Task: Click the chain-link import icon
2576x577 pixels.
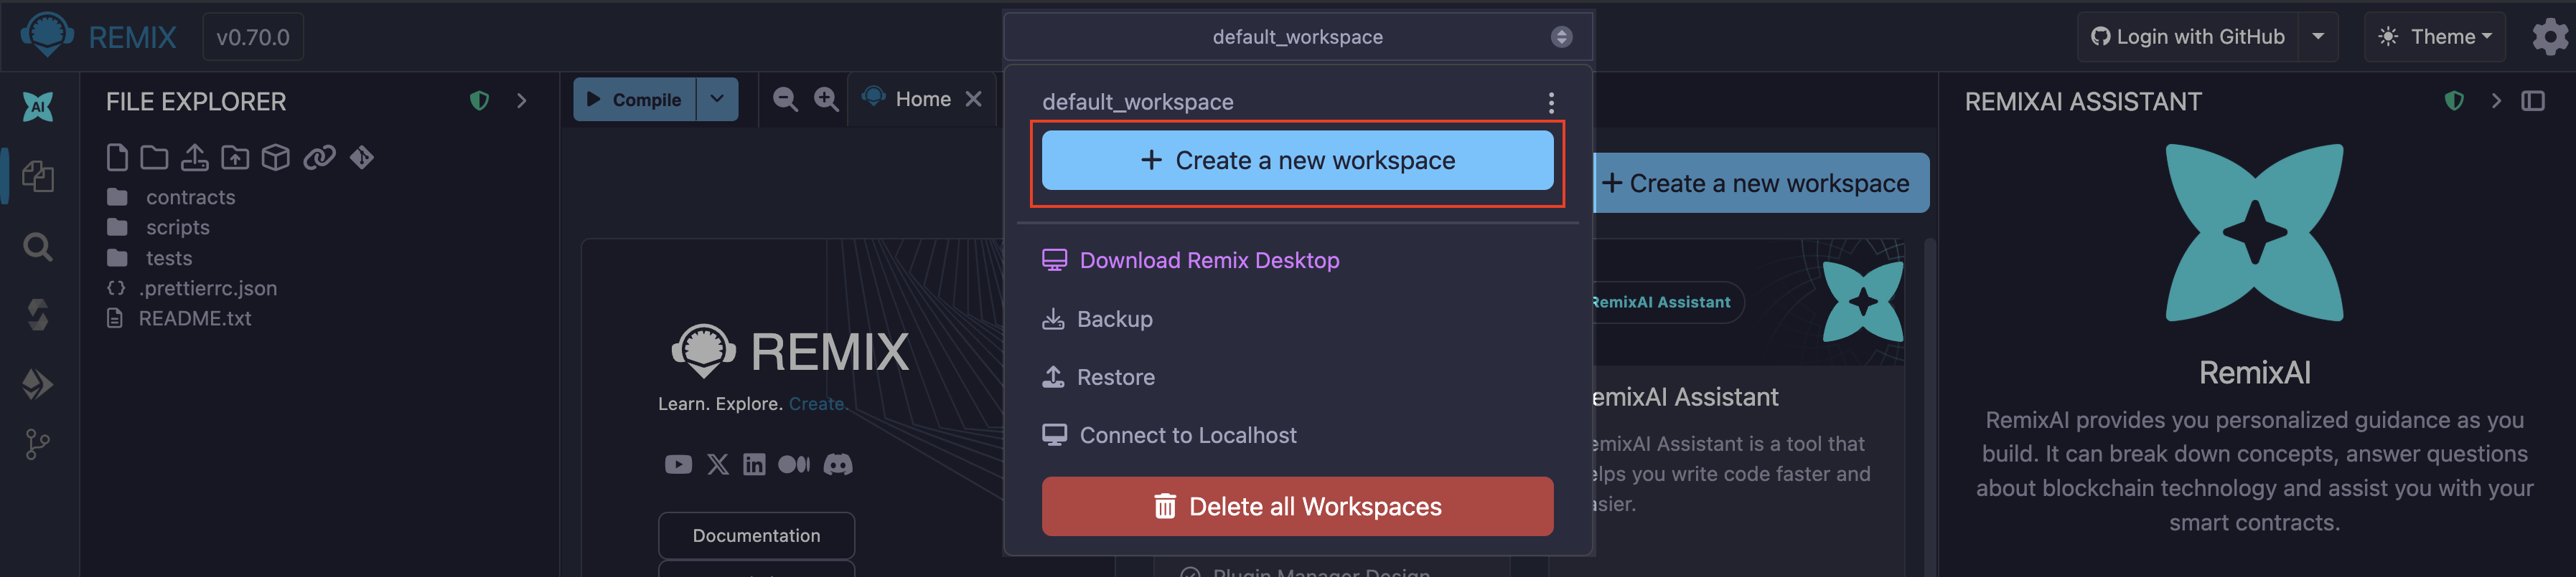Action: coord(319,158)
